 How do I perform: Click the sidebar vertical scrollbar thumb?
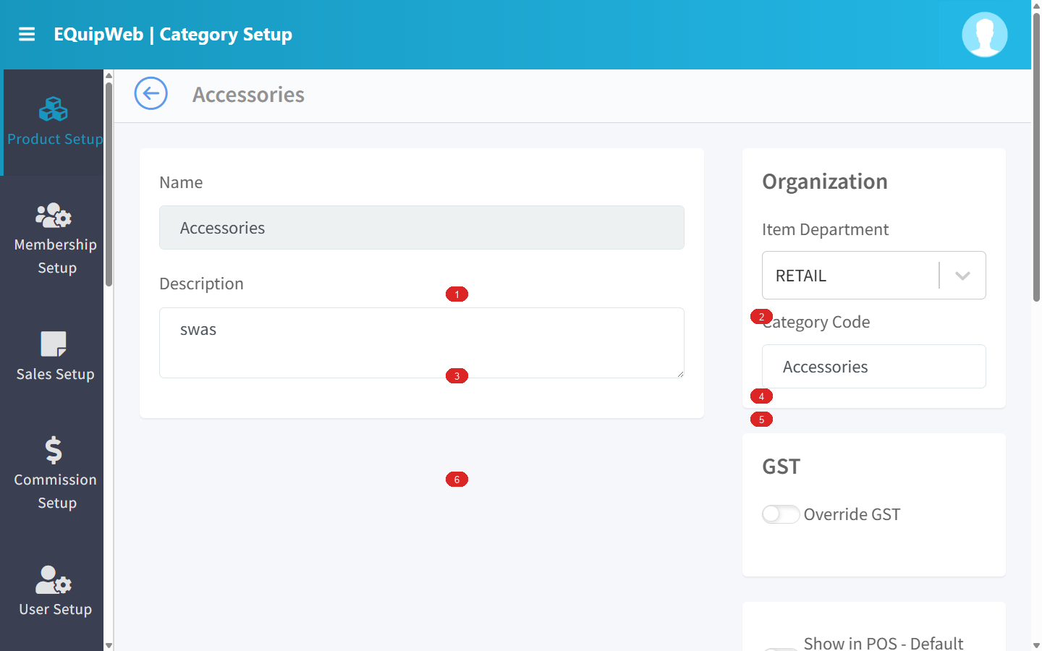109,184
